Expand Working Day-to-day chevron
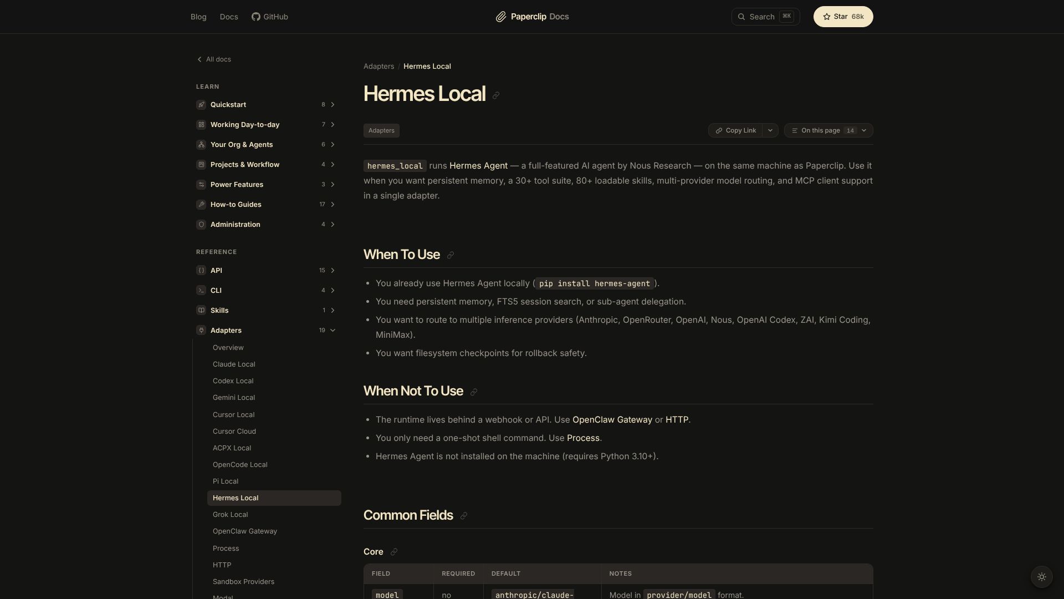This screenshot has height=599, width=1064. [x=332, y=125]
